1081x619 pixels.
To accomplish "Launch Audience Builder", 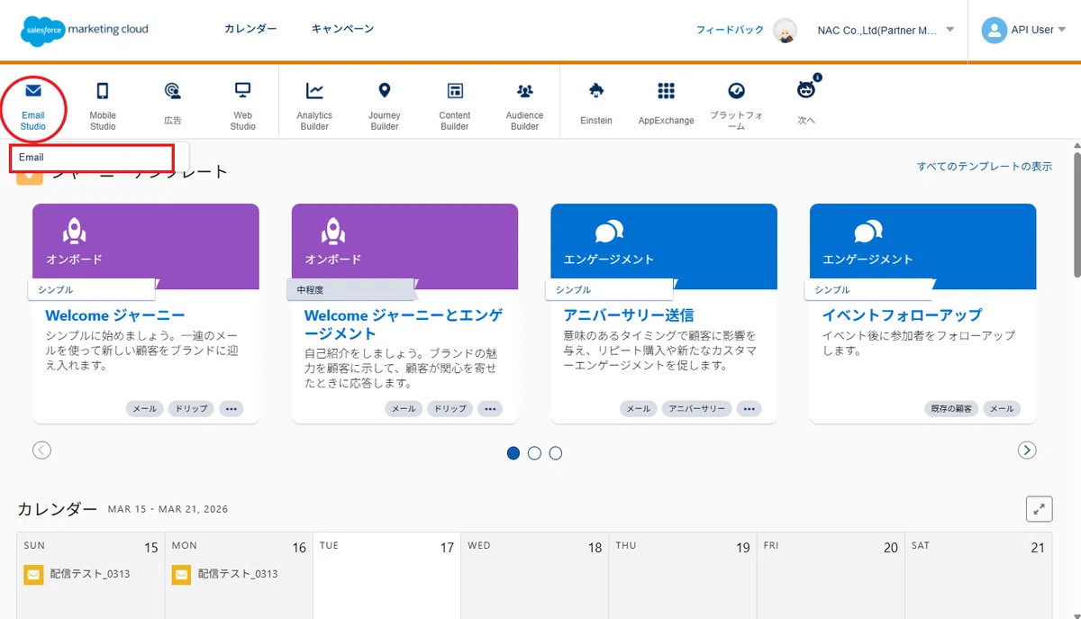I will coord(524,106).
